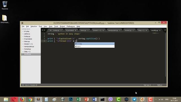Click line number 1 in gutter

click(x=44, y=34)
